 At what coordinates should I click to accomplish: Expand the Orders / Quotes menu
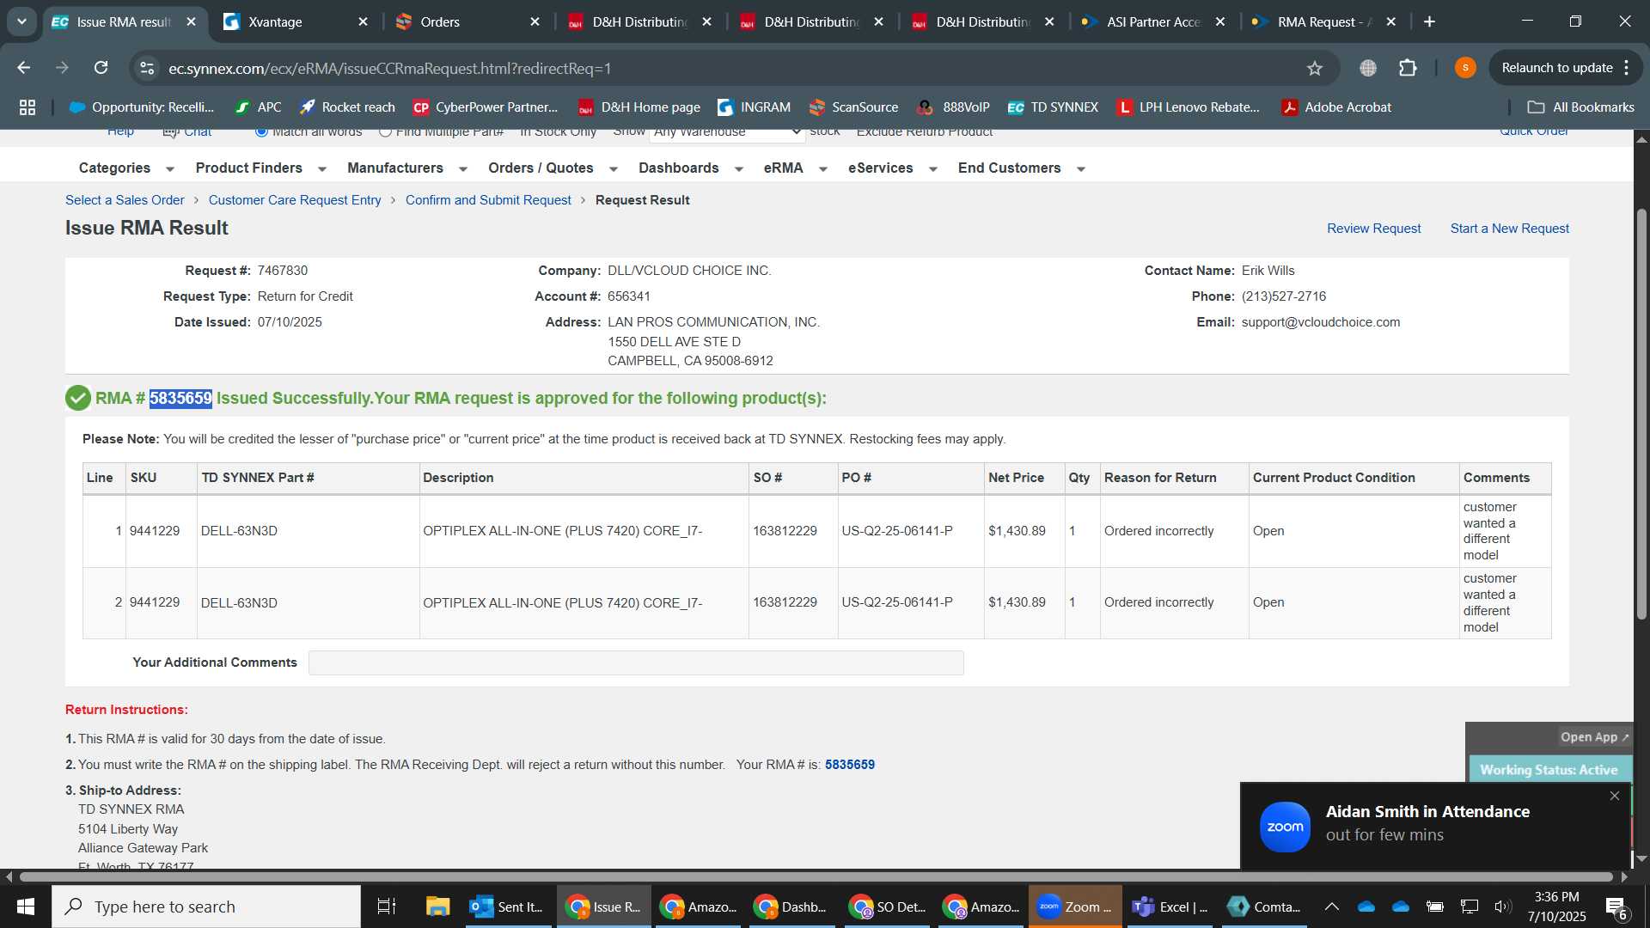[x=553, y=168]
